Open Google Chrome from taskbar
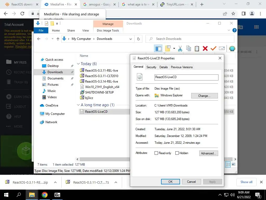Viewport: 266px width, 200px height. coord(45,195)
